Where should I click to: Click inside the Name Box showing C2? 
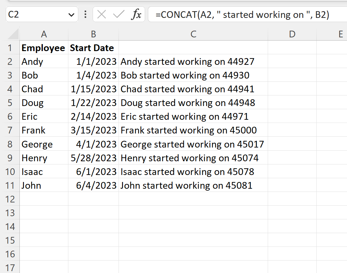click(x=35, y=14)
